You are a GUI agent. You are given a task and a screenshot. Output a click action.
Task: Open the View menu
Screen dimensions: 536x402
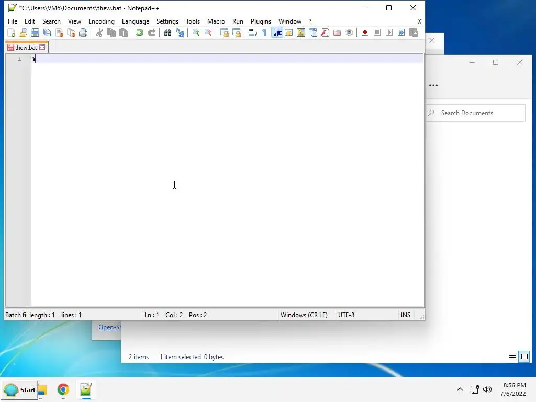pyautogui.click(x=74, y=21)
